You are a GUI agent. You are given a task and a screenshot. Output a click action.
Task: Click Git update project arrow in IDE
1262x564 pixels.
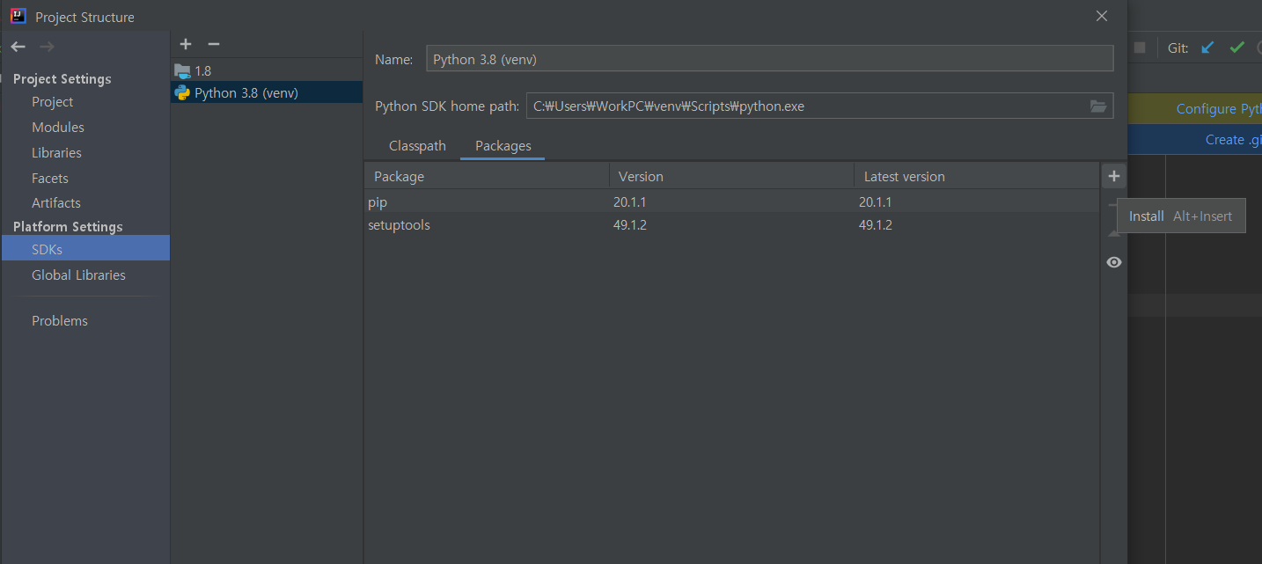tap(1207, 48)
